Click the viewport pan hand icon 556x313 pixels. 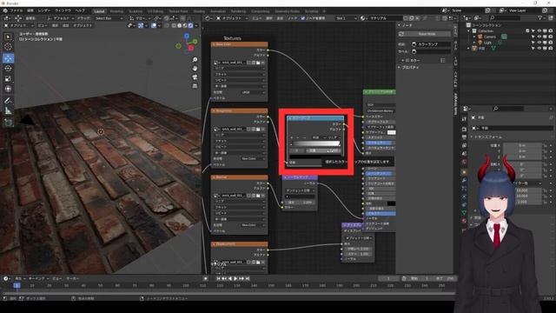click(x=195, y=68)
